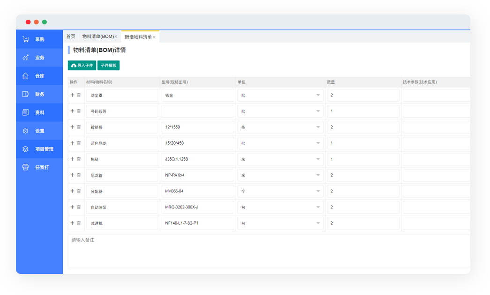This screenshot has height=295, width=490.
Task: Close the 新增物料清单 tab
Action: click(x=154, y=37)
